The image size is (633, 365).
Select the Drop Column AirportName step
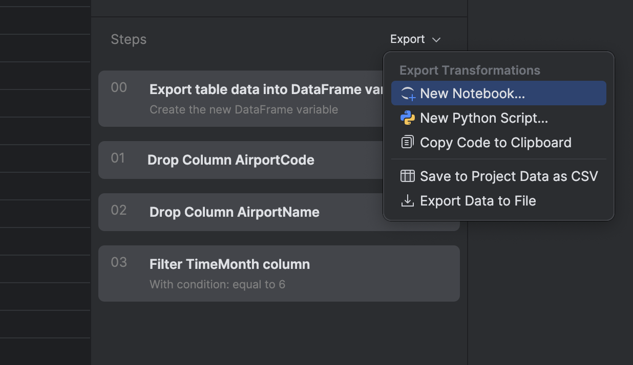(x=234, y=212)
